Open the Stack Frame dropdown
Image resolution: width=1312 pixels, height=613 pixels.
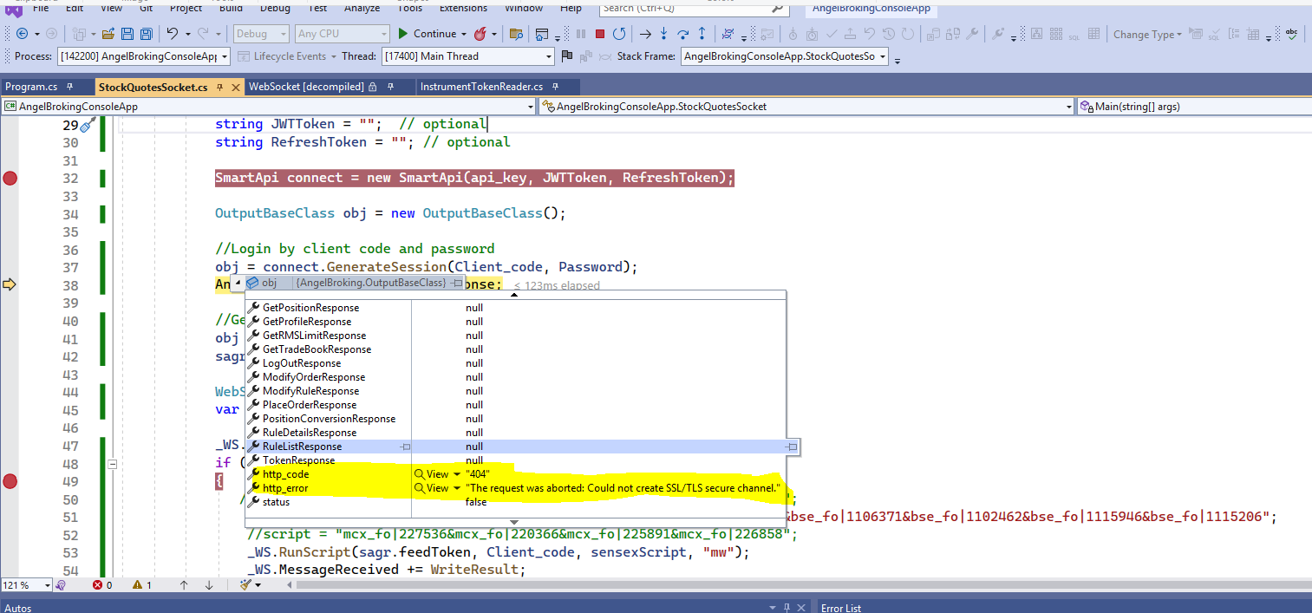pyautogui.click(x=883, y=56)
